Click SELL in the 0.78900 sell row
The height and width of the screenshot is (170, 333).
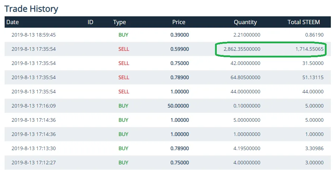point(124,77)
